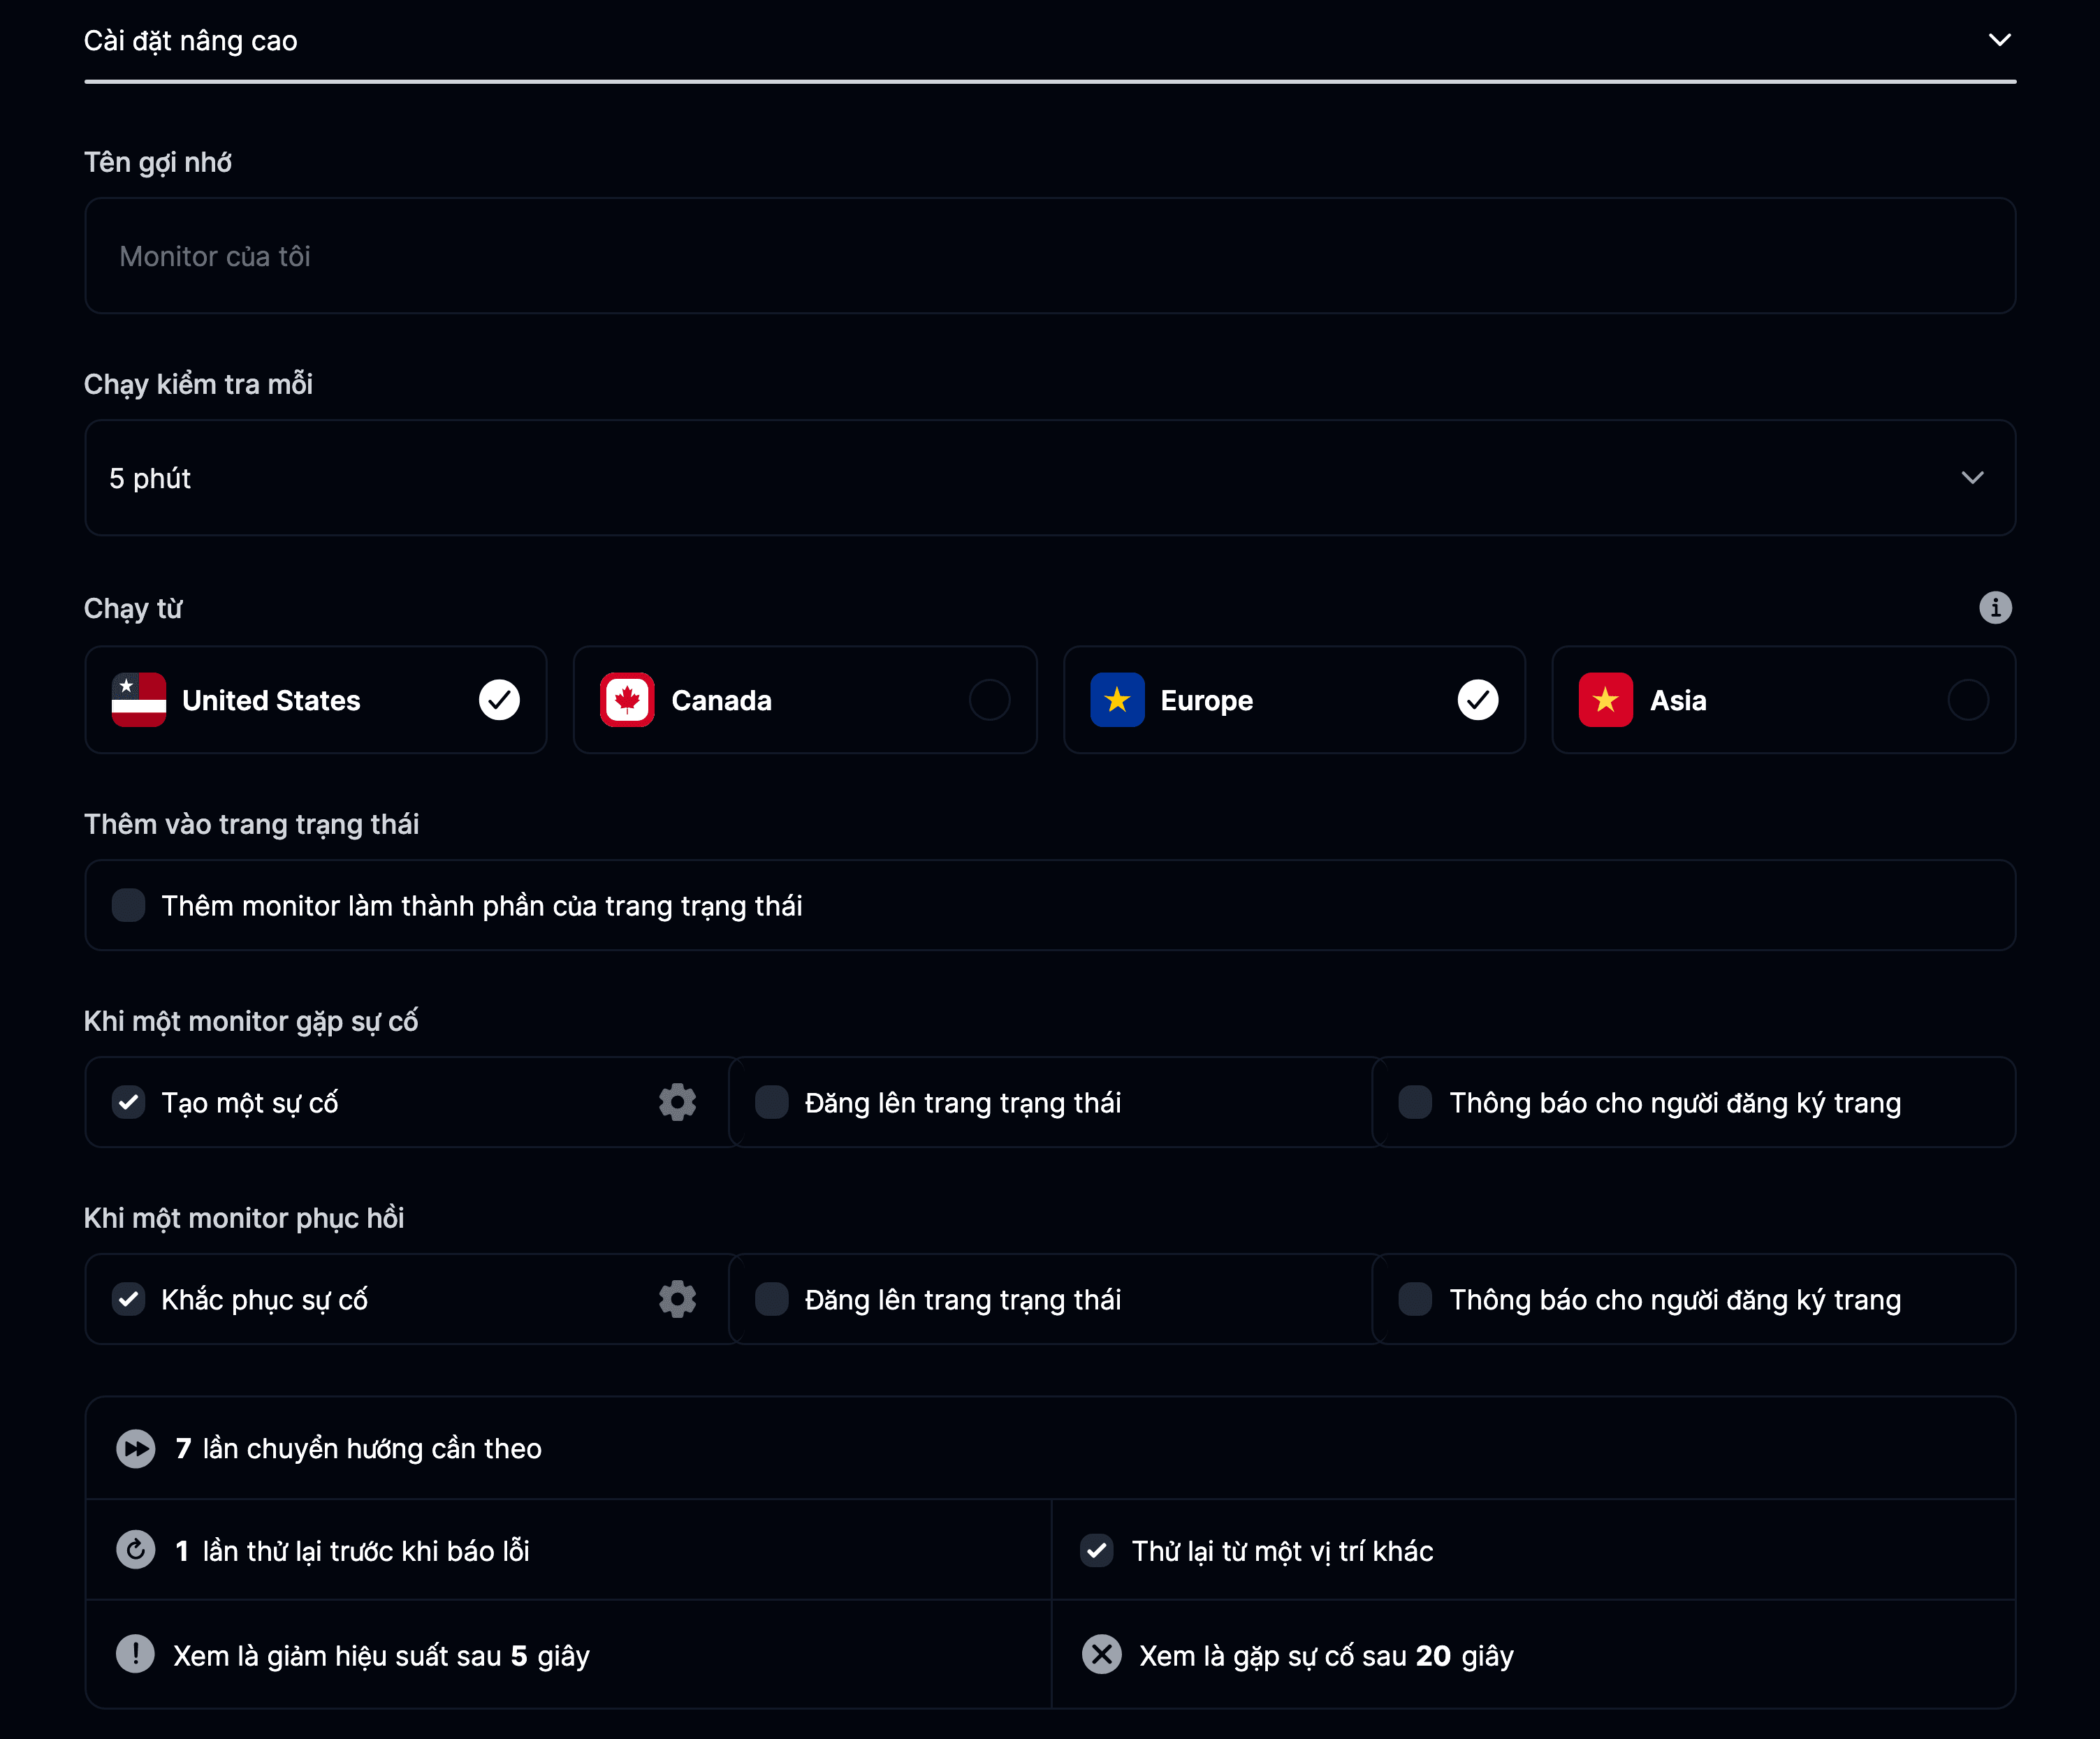Click the Khi một monitor gặp sự cố heading
This screenshot has height=1739, width=2100.
pyautogui.click(x=251, y=1022)
